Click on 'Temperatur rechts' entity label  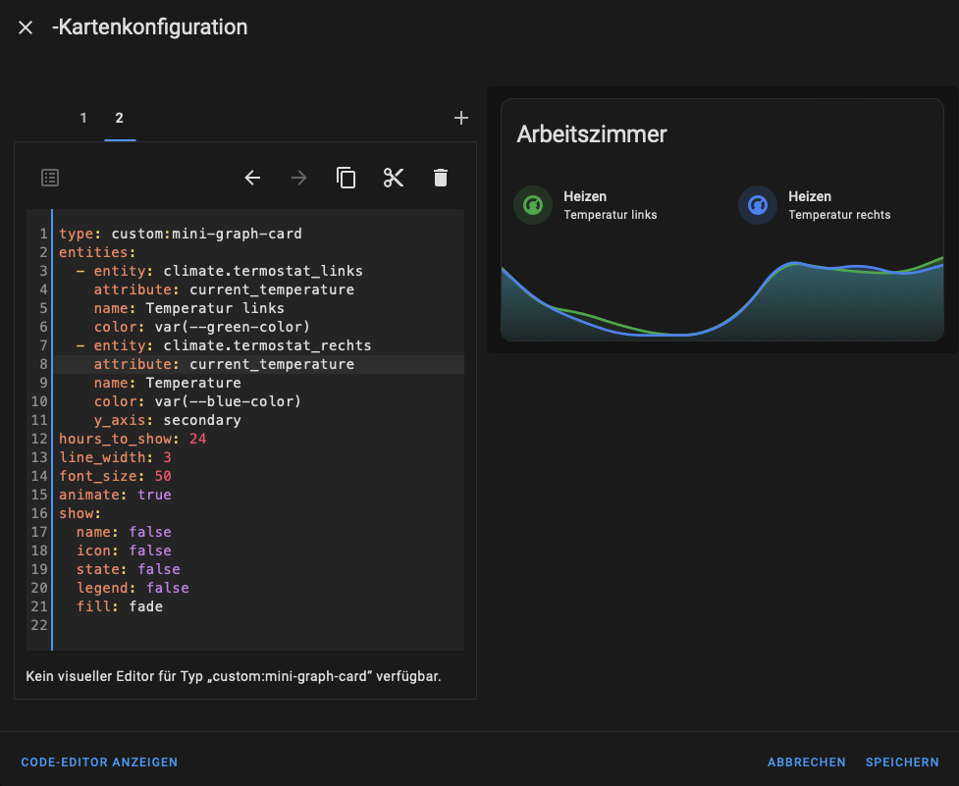pos(839,215)
